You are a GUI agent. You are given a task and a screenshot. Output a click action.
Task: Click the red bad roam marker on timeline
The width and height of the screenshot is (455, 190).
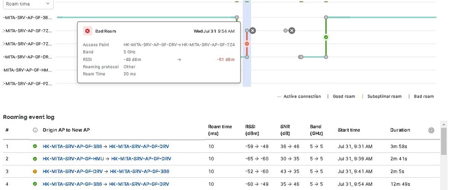pos(247,44)
